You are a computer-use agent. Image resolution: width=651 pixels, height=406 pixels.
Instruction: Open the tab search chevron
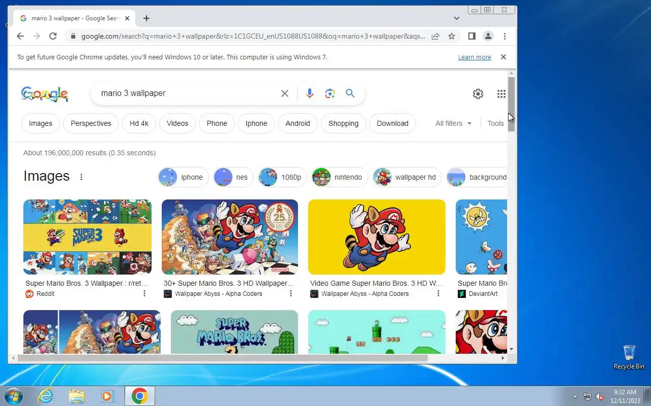click(457, 18)
